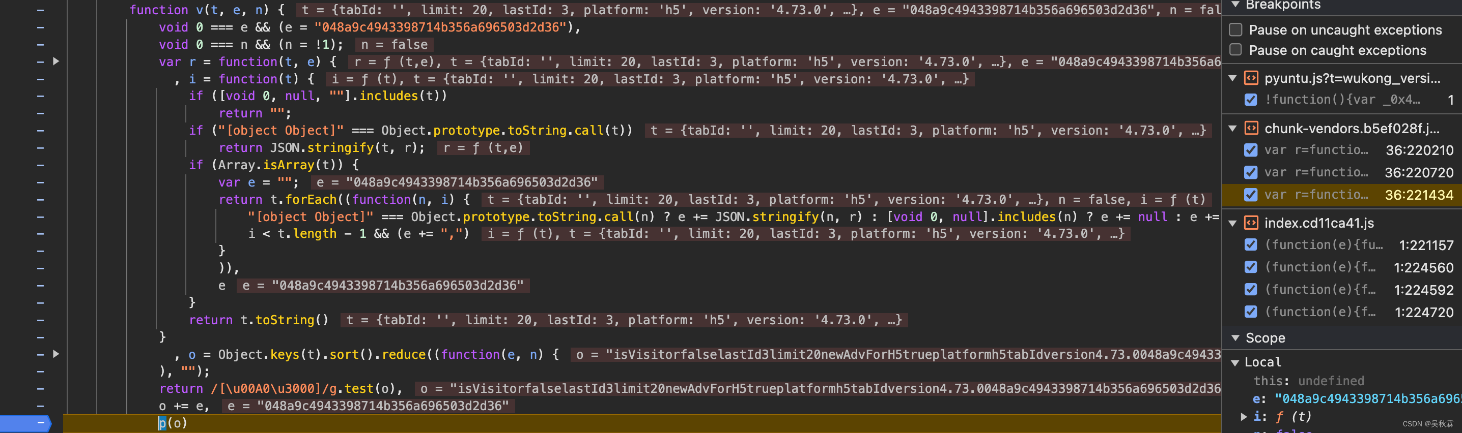1462x433 pixels.
Task: Click the 'o += e,' statement
Action: 184,407
